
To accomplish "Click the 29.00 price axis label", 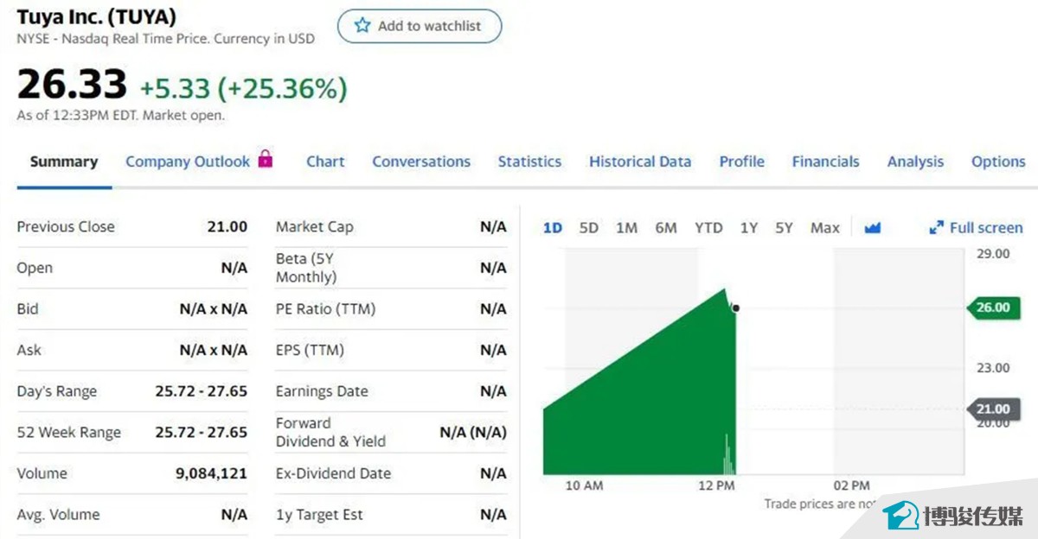I will 993,254.
